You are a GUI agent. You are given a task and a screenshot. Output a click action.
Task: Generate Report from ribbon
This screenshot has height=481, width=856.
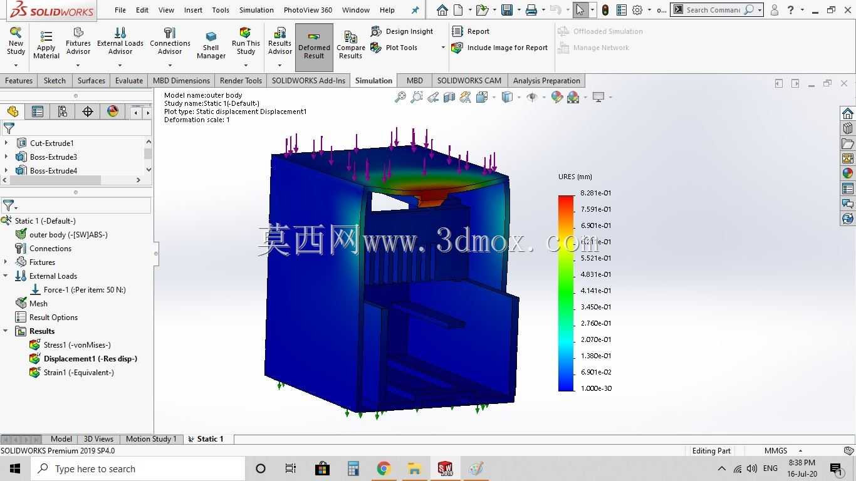(x=471, y=31)
